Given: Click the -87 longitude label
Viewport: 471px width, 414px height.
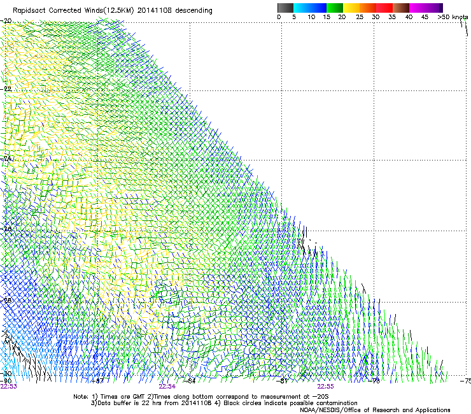Looking at the screenshot, I should 97,381.
